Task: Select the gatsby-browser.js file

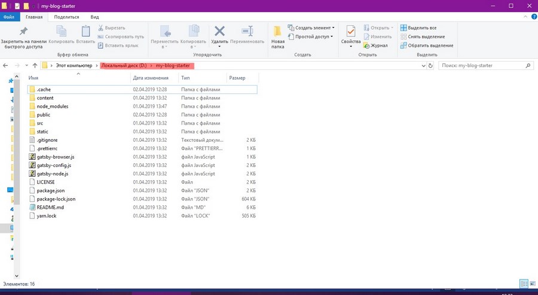Action: click(142, 157)
